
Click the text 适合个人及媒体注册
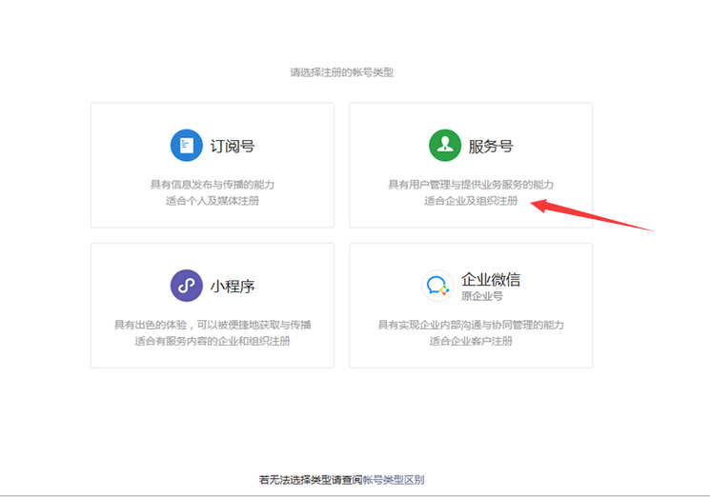pos(213,201)
